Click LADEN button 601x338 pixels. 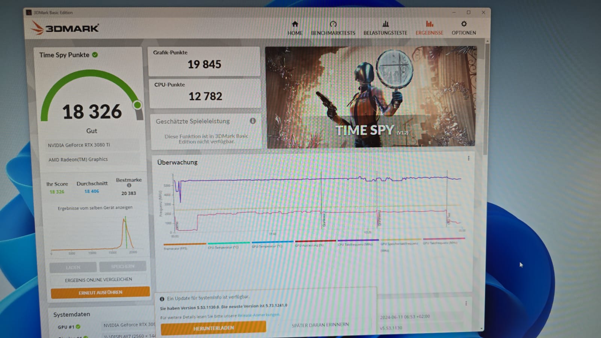(x=73, y=267)
